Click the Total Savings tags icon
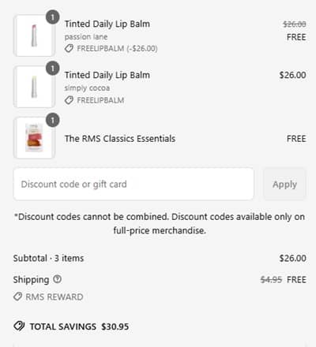 19,326
